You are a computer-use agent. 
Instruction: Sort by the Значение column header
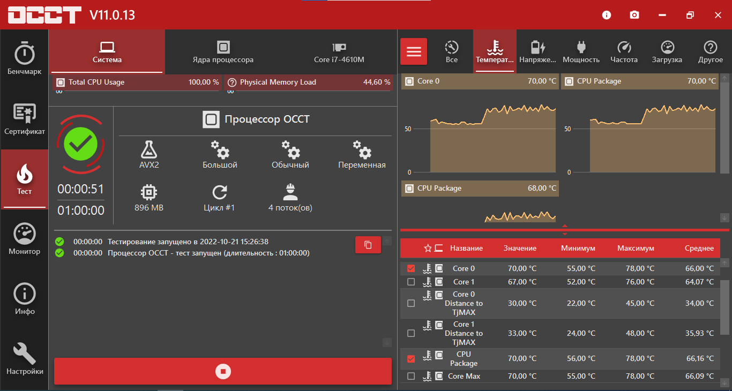(520, 248)
